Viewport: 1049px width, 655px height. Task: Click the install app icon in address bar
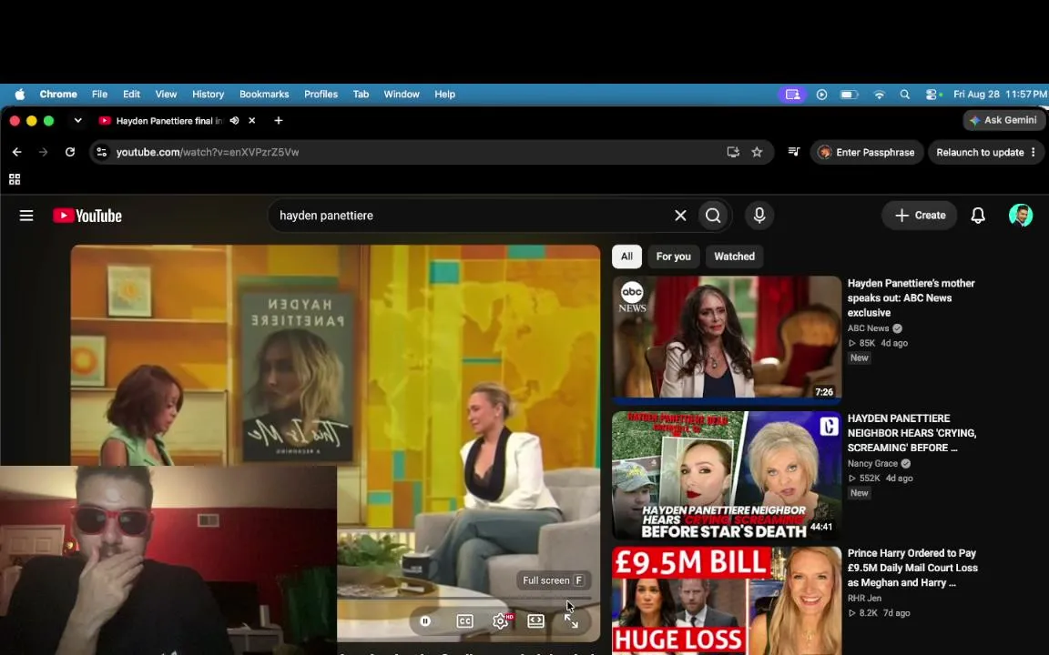pyautogui.click(x=733, y=153)
